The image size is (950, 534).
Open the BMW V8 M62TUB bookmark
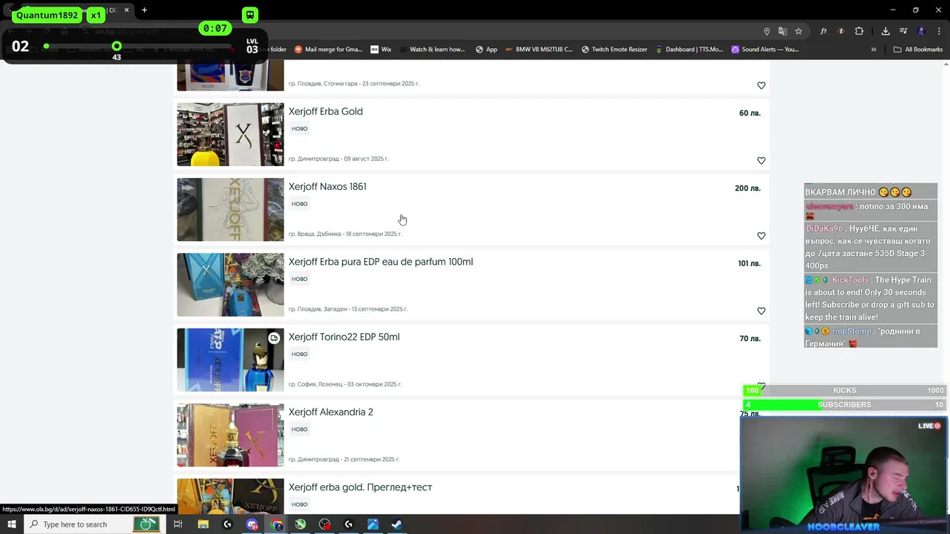(539, 50)
